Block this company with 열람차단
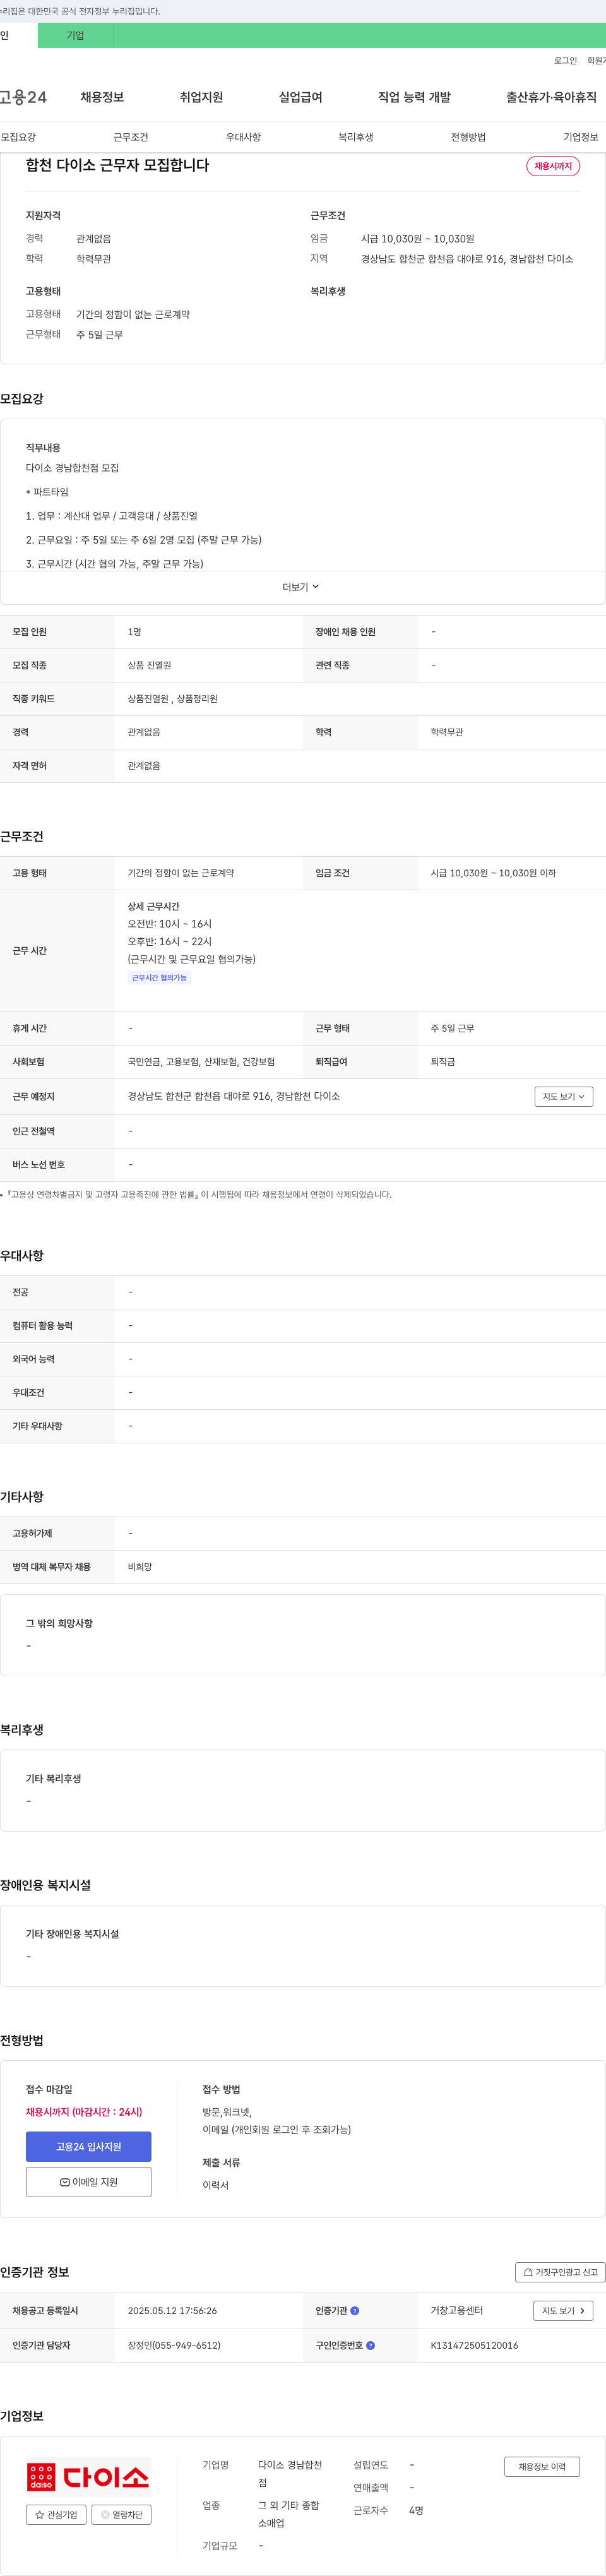 pos(121,2514)
